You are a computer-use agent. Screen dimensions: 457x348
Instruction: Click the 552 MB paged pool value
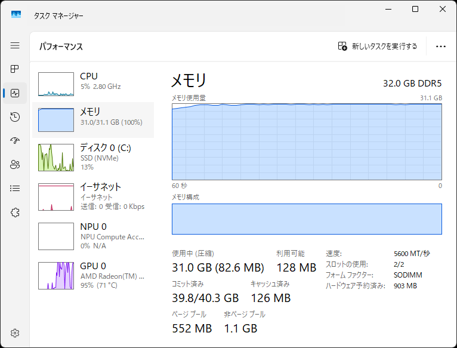point(192,328)
